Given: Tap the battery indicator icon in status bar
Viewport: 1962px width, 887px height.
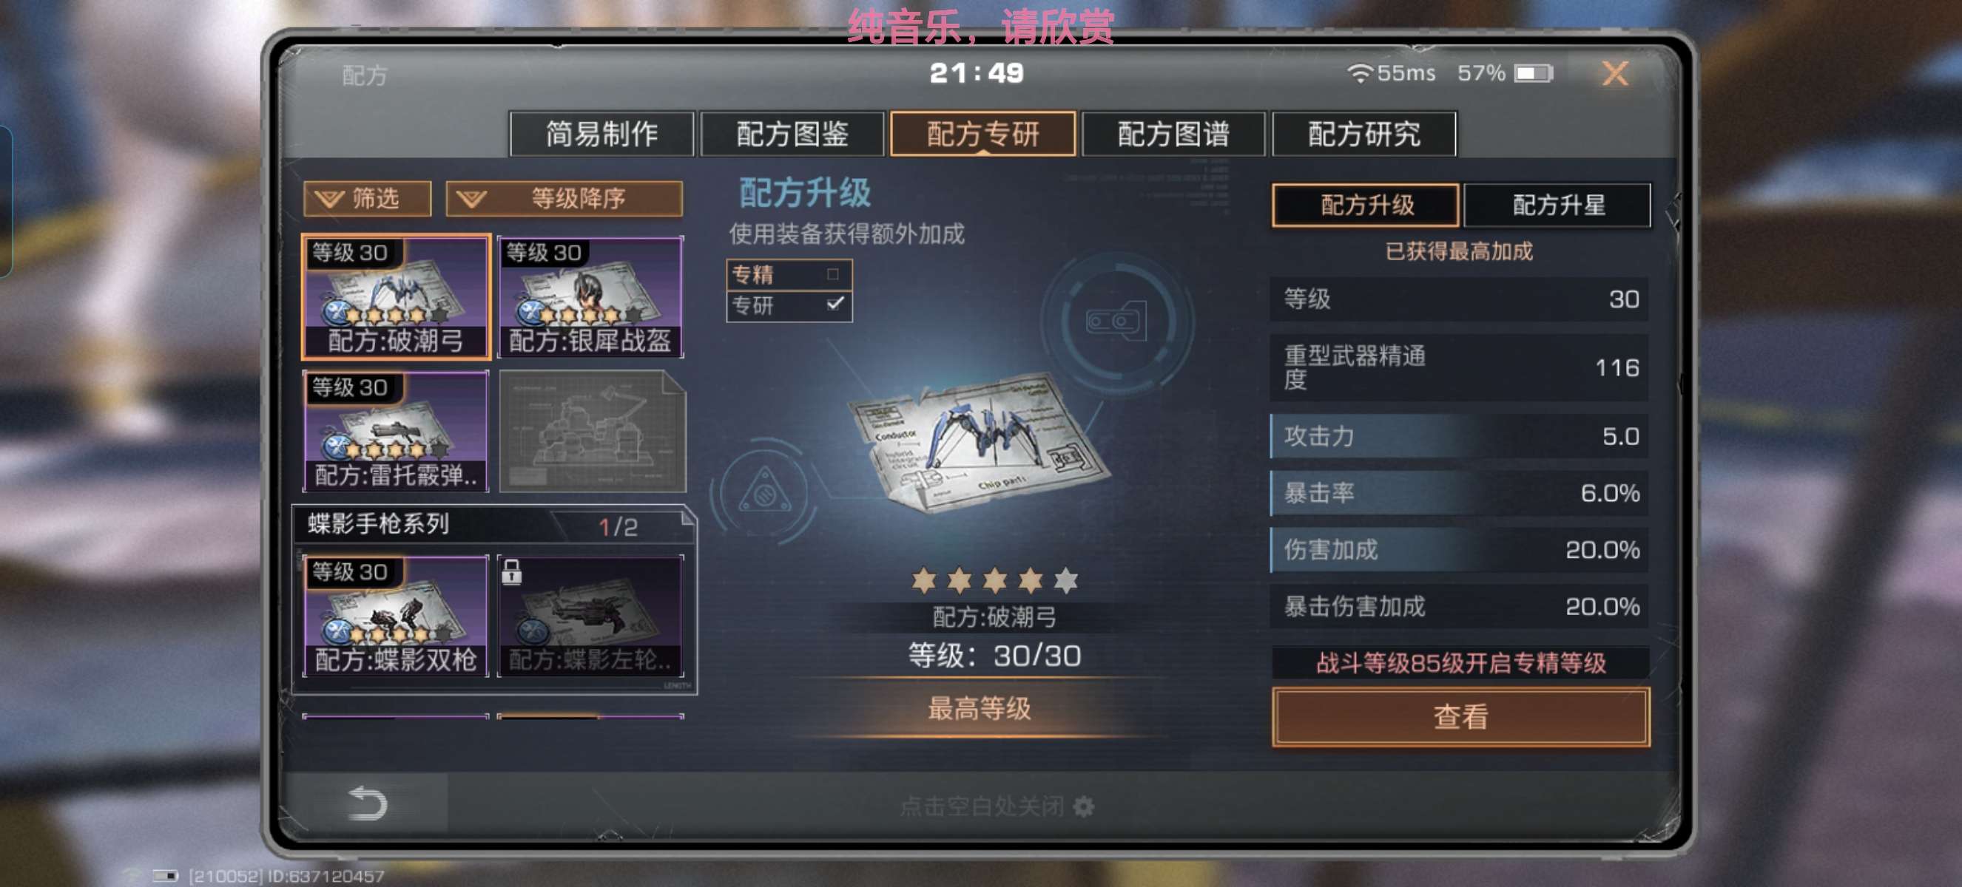Looking at the screenshot, I should tap(1532, 73).
